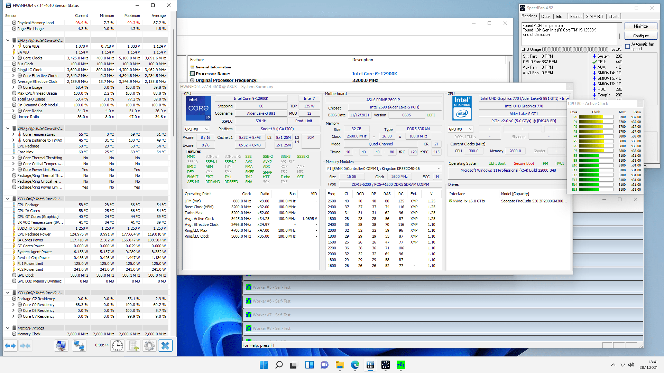Viewport: 664px width, 373px height.
Task: Switch to SpeedFan fan icon on taskbar
Action: (x=385, y=365)
